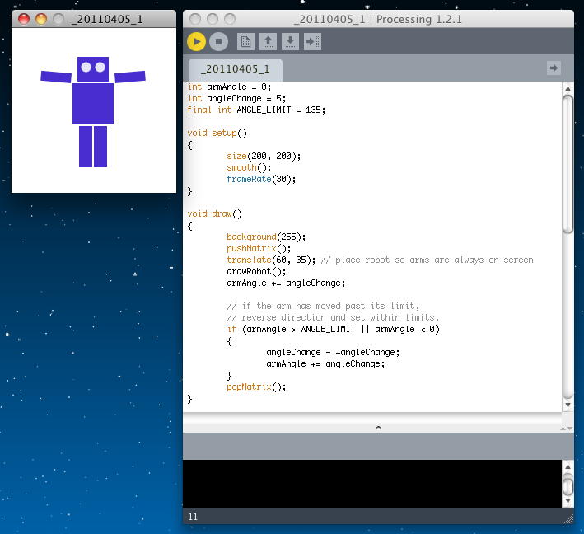Click the Export applet icon
584x534 pixels.
click(x=312, y=41)
